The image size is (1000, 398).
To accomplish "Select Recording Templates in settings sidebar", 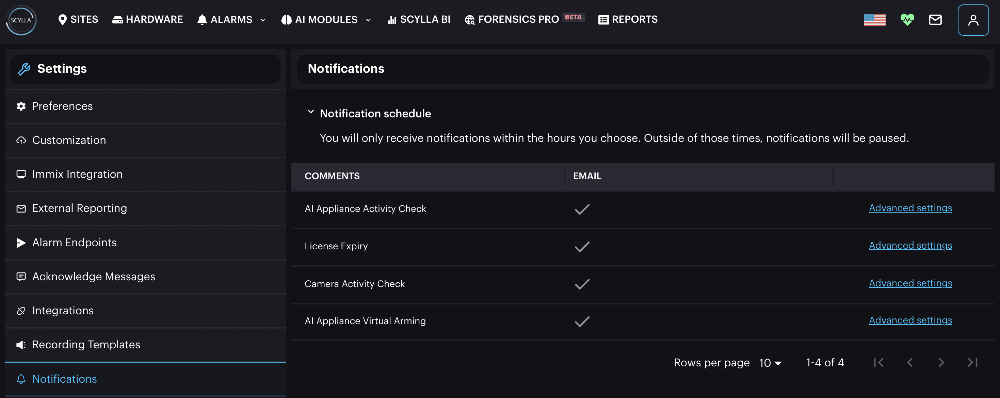I will pos(145,345).
